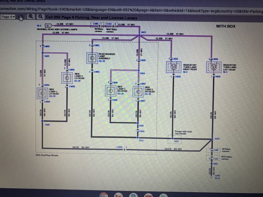The image size is (263, 197).
Task: Open 151-29 link under Side Lamp 2 RH Rear
Action: coord(148,94)
